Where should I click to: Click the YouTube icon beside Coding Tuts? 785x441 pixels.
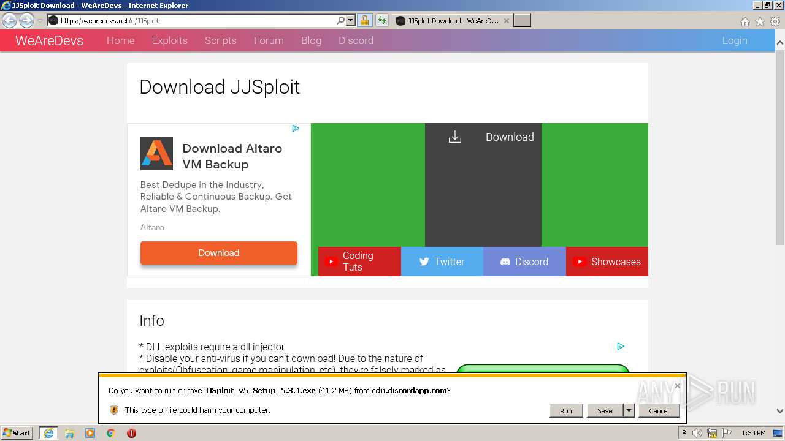[331, 262]
